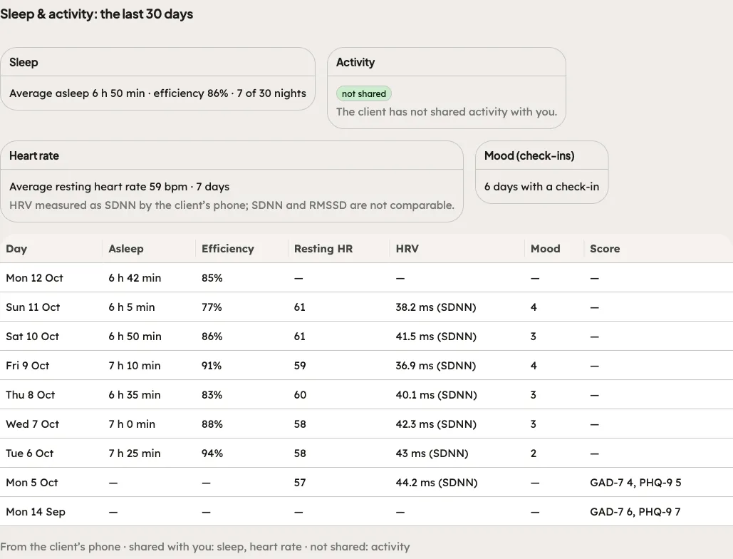
Task: Click 'The client has not shared activity' message
Action: tap(447, 112)
